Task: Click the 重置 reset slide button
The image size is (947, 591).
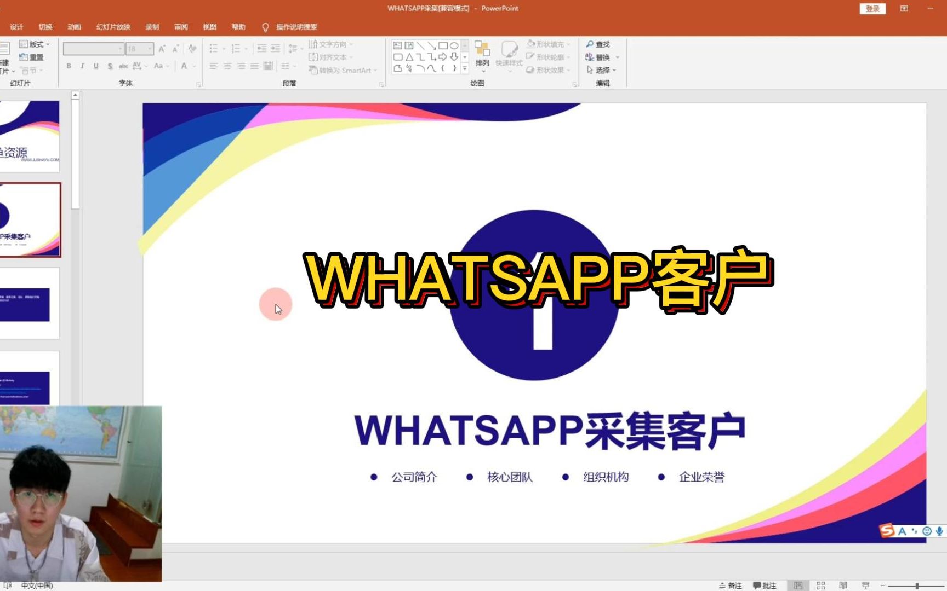Action: coord(31,57)
